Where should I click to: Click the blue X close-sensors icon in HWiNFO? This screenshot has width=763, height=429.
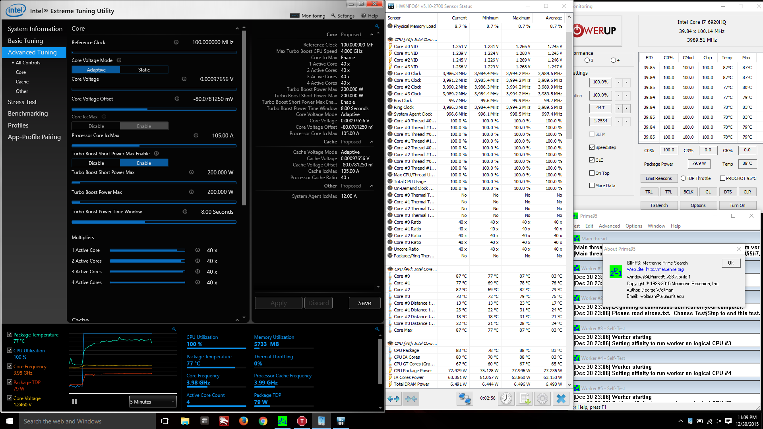tap(561, 398)
